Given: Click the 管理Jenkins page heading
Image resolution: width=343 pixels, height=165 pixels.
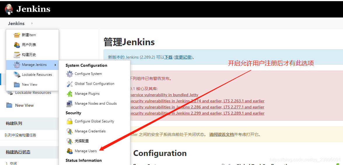Looking at the screenshot, I should pyautogui.click(x=129, y=42).
